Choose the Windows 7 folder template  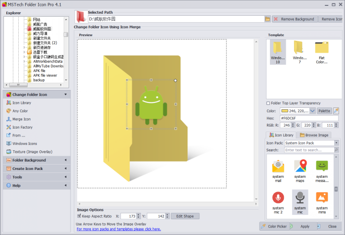coord(300,52)
